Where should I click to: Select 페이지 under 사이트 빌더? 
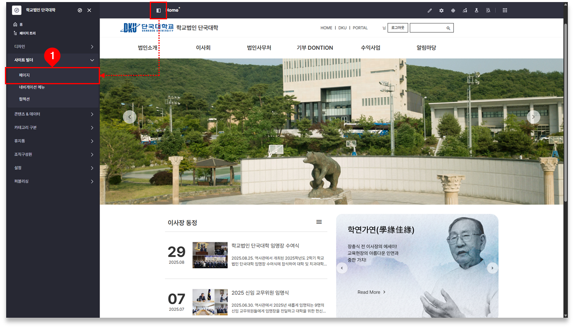[x=25, y=76]
